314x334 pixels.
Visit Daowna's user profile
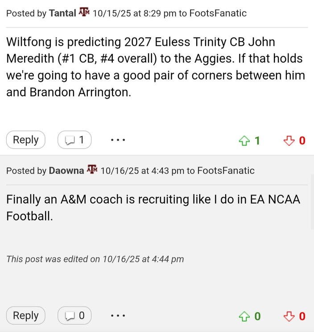66,171
